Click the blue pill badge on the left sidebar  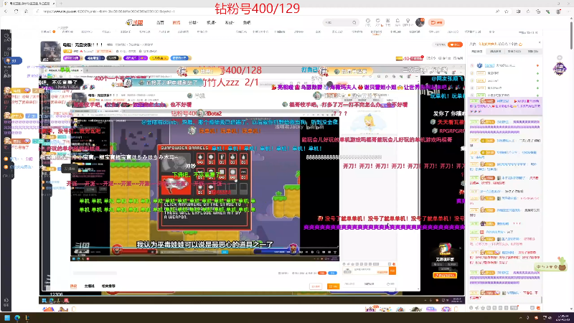(13, 61)
